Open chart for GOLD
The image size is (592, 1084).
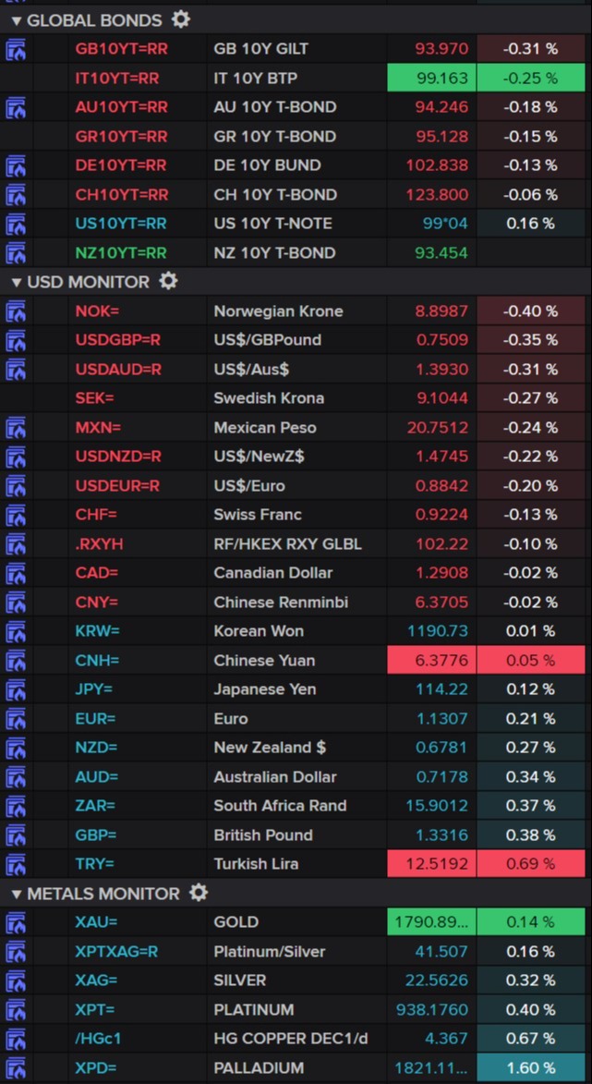pyautogui.click(x=14, y=922)
